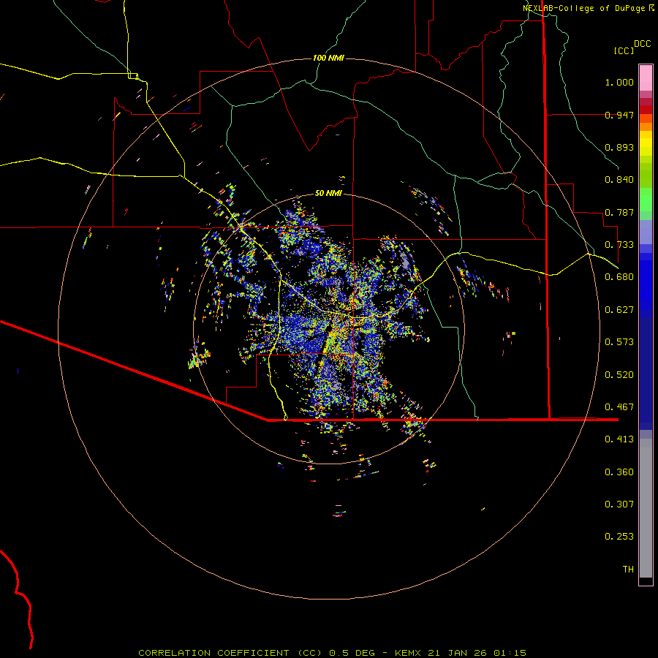Image resolution: width=658 pixels, height=658 pixels.
Task: Click the 0.893 scale value
Action: [x=619, y=147]
